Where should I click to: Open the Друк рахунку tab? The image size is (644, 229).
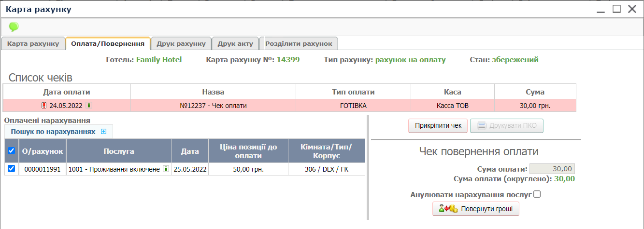tap(181, 44)
